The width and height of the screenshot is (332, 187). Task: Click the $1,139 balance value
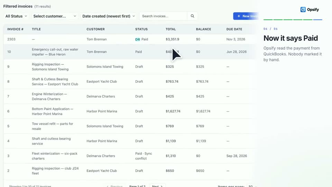(201, 141)
